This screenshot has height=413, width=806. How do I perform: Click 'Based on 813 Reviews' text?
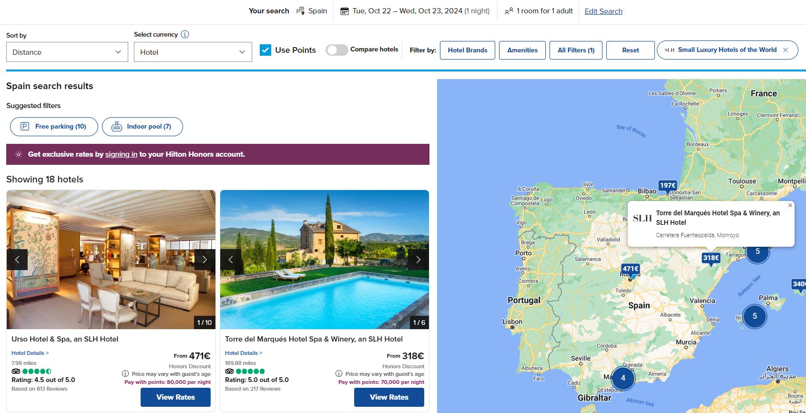click(40, 389)
